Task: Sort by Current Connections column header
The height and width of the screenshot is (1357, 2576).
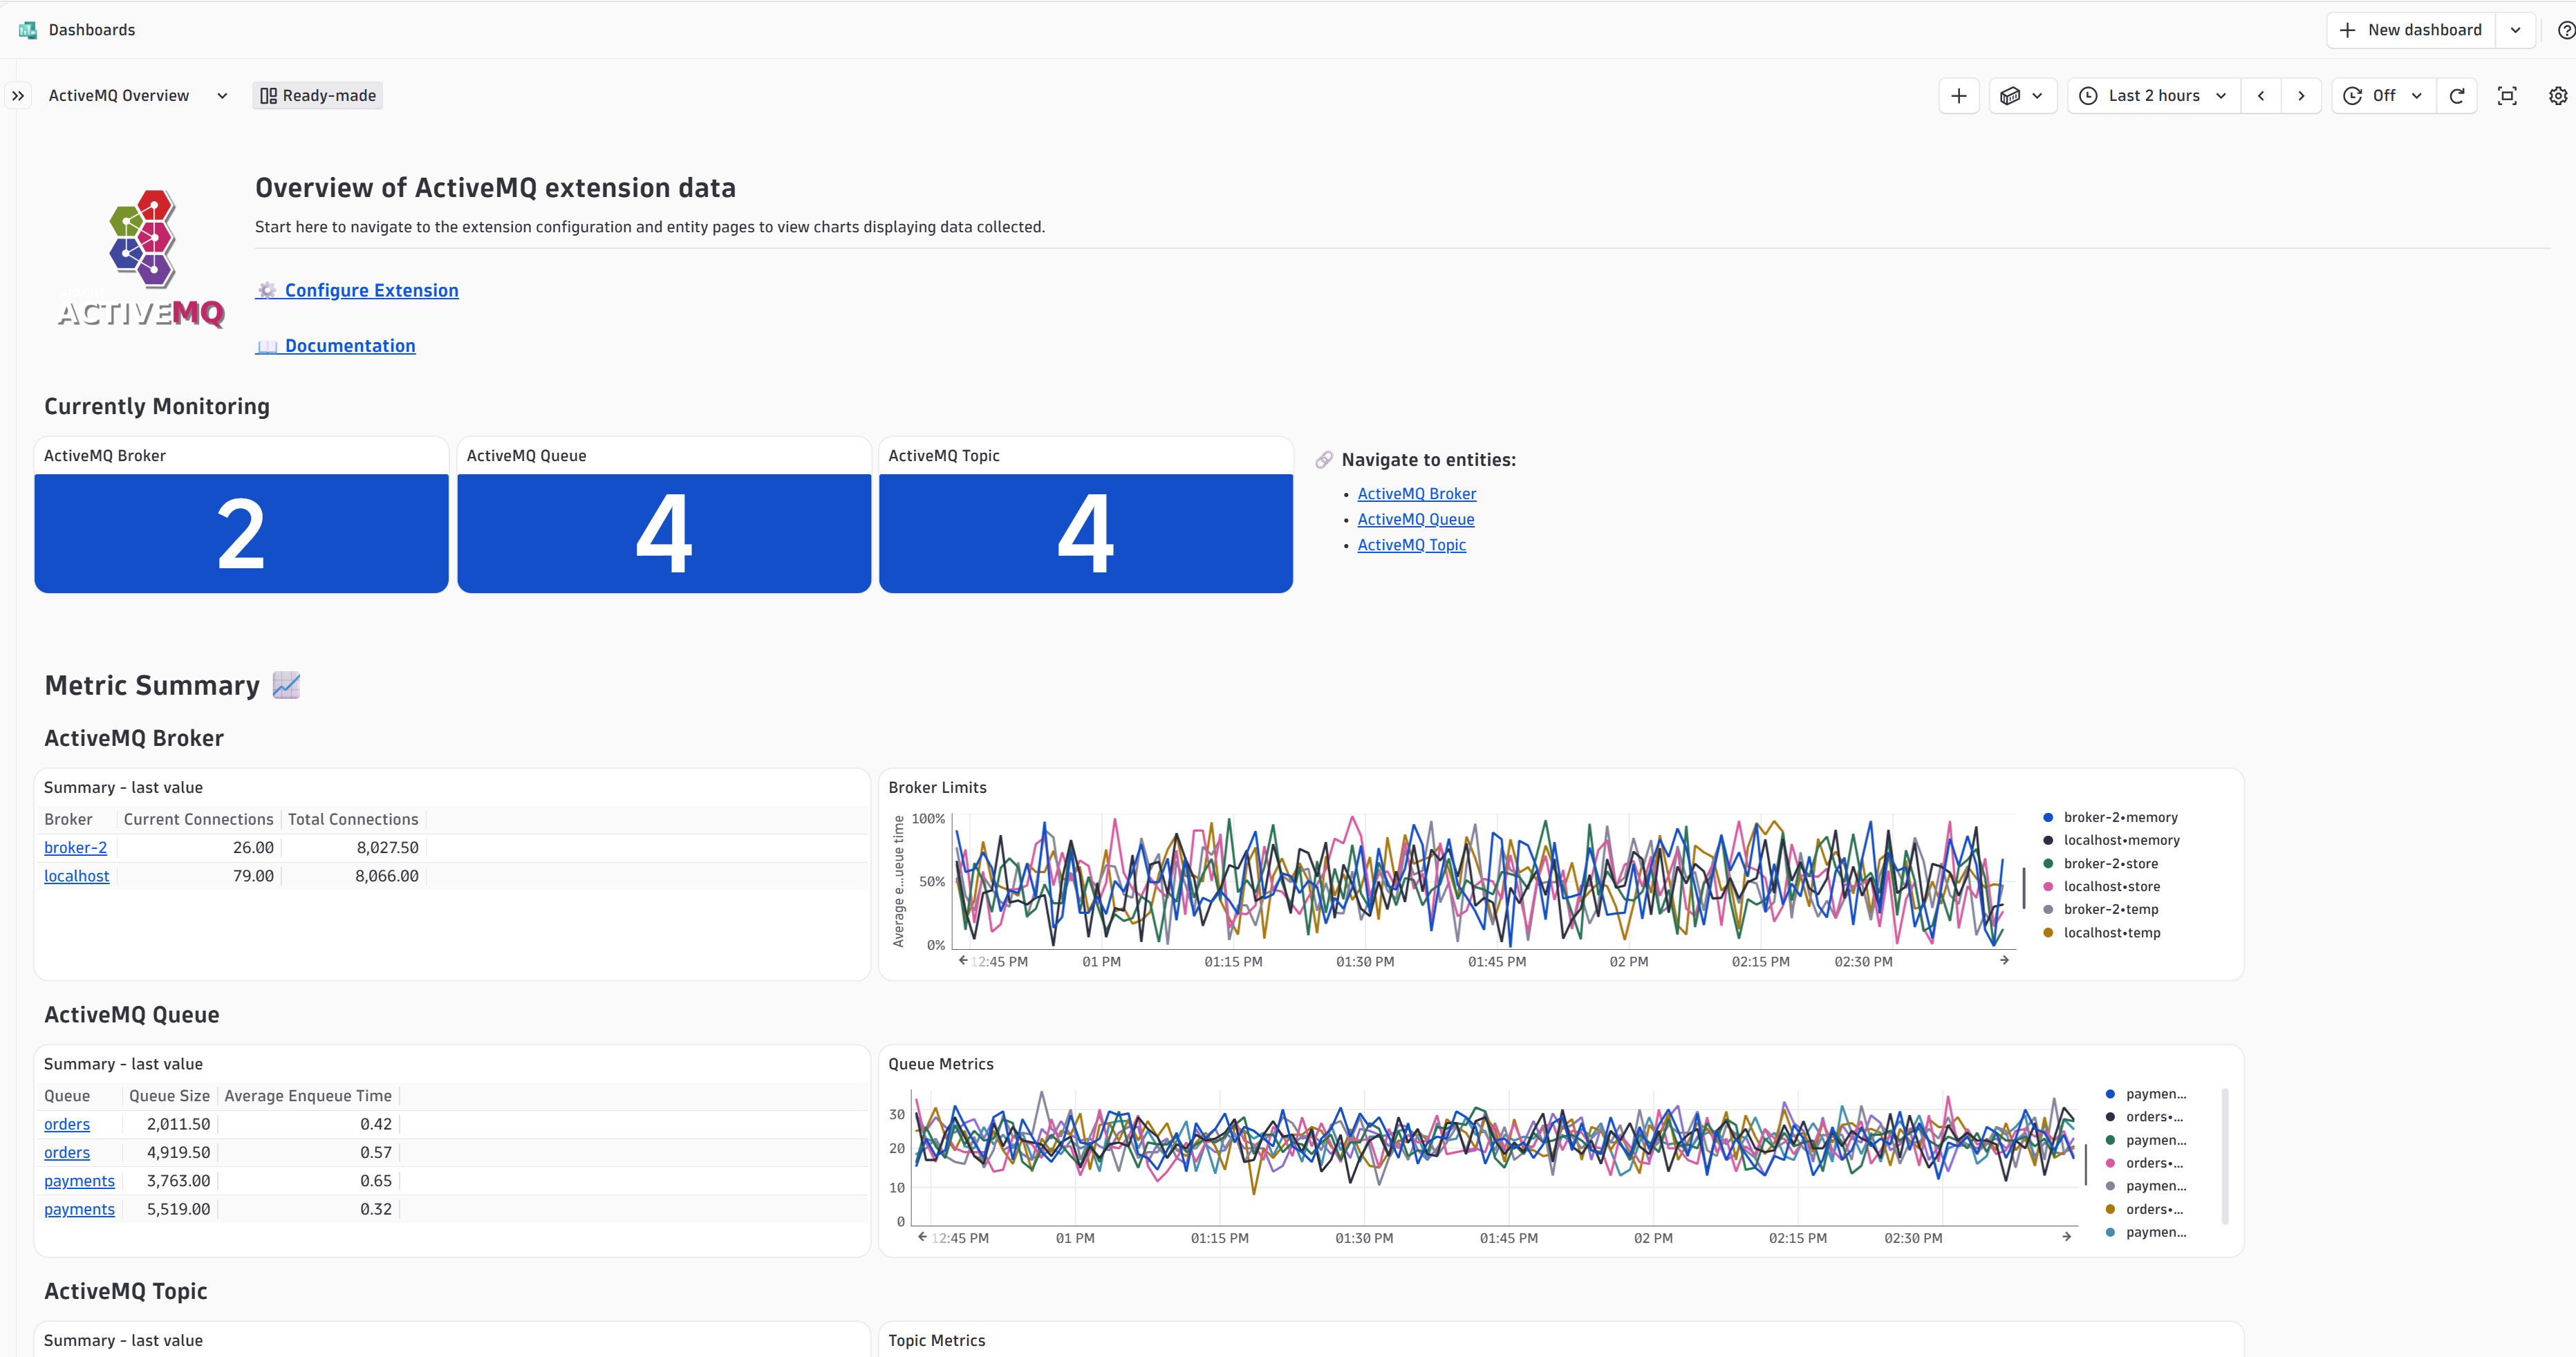Action: (198, 820)
